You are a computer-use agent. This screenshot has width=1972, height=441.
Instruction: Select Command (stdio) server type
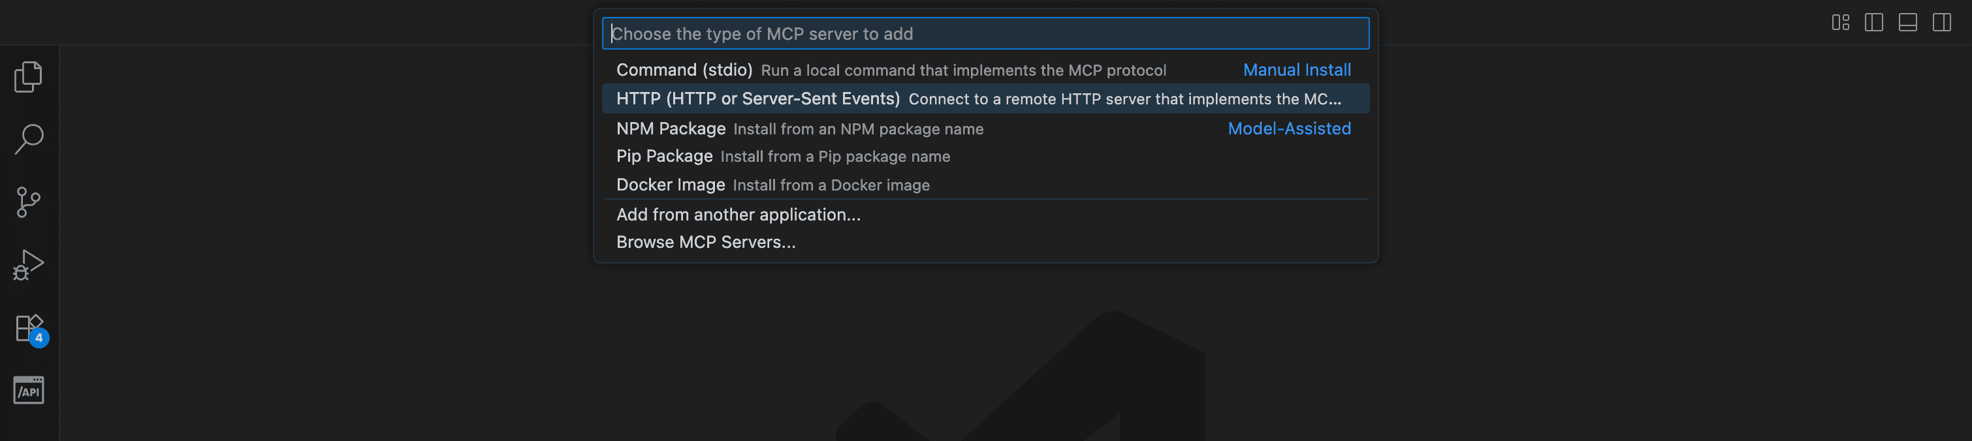684,70
